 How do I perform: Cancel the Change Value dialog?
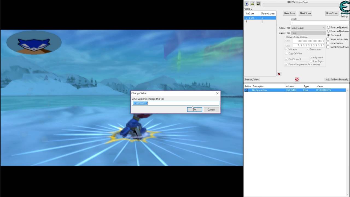tap(211, 109)
